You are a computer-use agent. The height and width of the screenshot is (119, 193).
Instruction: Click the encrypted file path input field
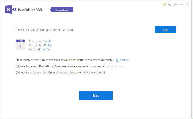84,30
